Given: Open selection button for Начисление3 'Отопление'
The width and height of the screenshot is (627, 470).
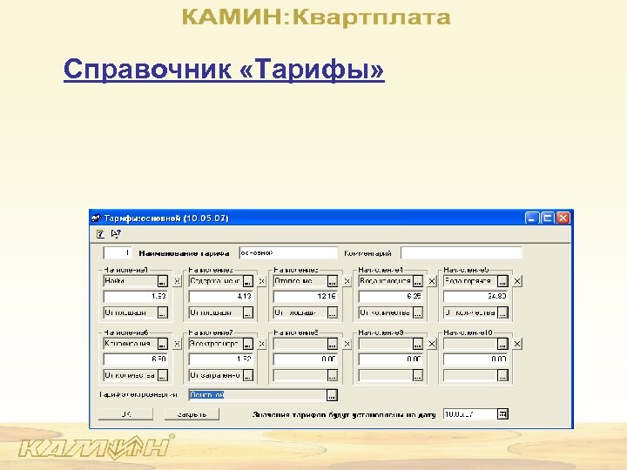Looking at the screenshot, I should (x=333, y=281).
